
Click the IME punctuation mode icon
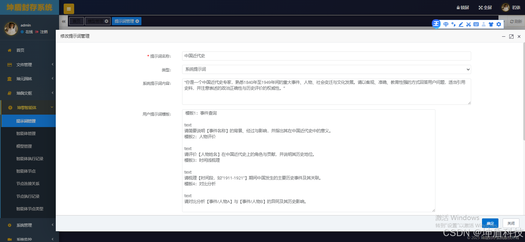point(453,24)
